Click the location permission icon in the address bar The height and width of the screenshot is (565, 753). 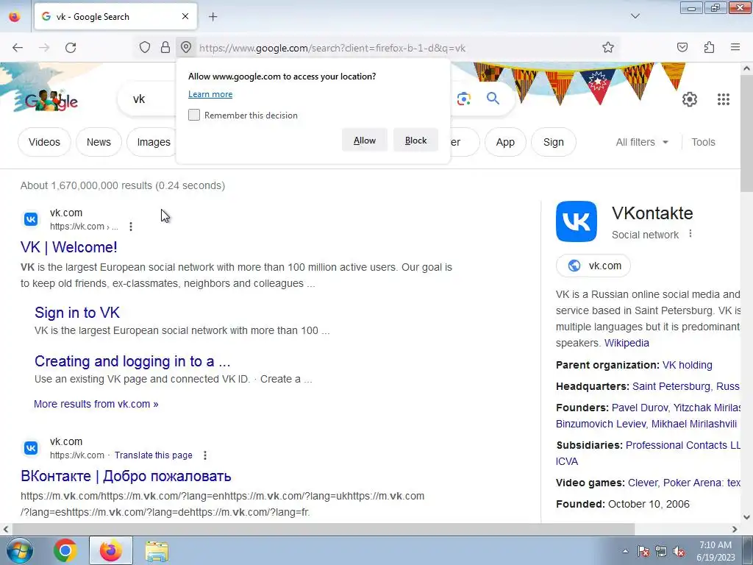click(186, 47)
